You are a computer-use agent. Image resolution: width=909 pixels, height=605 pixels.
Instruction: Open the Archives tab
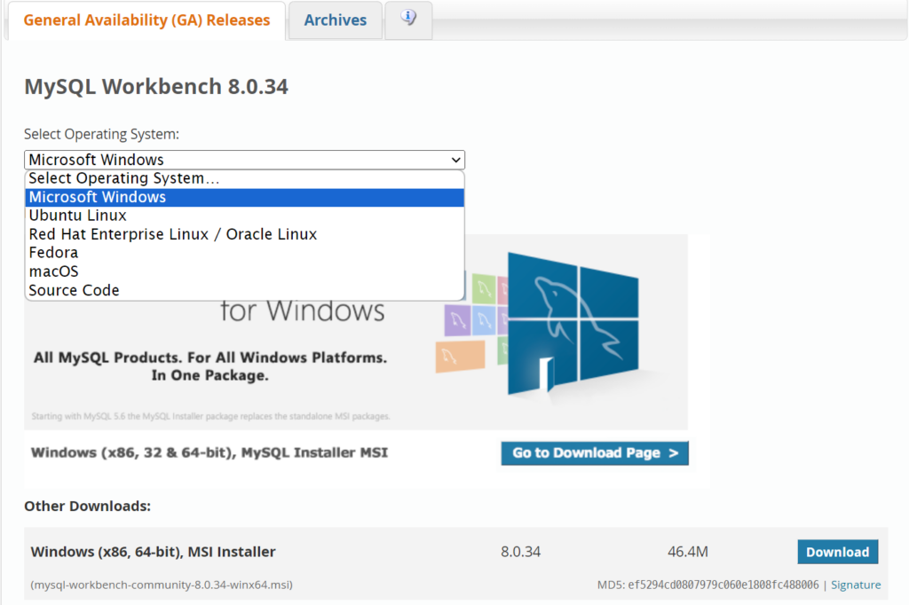(x=335, y=20)
